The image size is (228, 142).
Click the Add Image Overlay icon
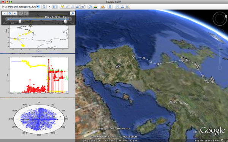click(78, 7)
